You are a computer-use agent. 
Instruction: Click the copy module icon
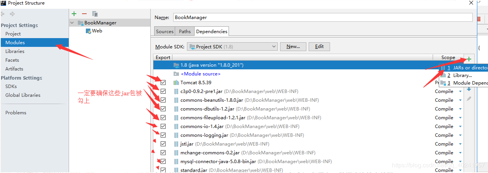pyautogui.click(x=95, y=14)
